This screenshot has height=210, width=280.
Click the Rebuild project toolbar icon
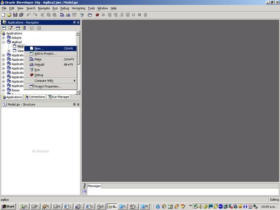point(68,15)
